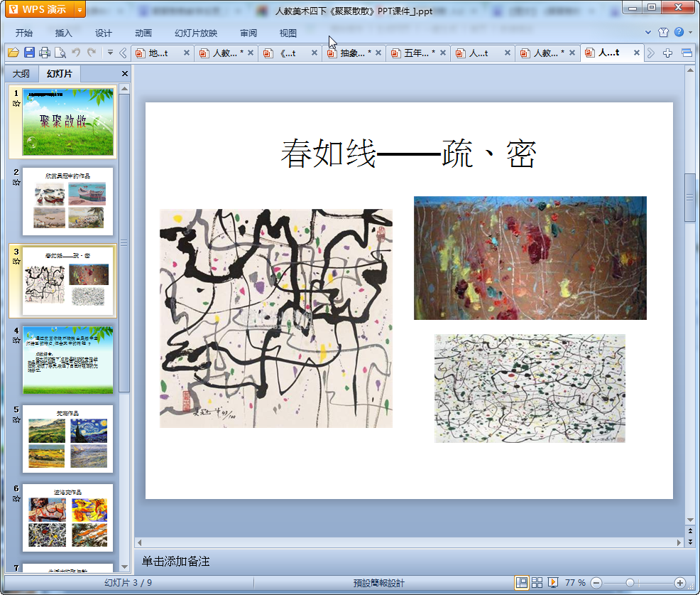
Task: Open the skin shirt icon in title area
Action: (x=663, y=32)
